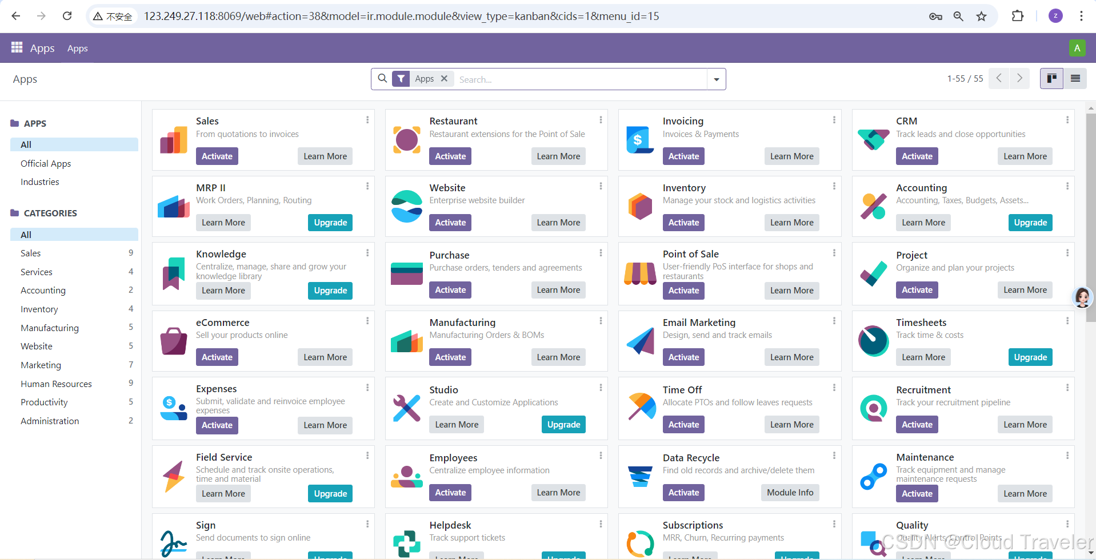The width and height of the screenshot is (1096, 560).
Task: Click the Data Recycle app icon
Action: tap(640, 476)
